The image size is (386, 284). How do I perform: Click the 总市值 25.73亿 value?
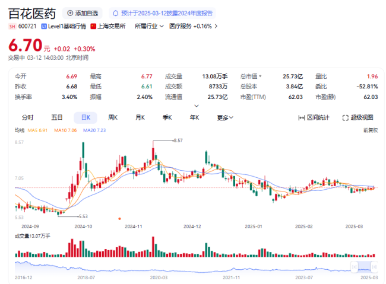(x=293, y=76)
